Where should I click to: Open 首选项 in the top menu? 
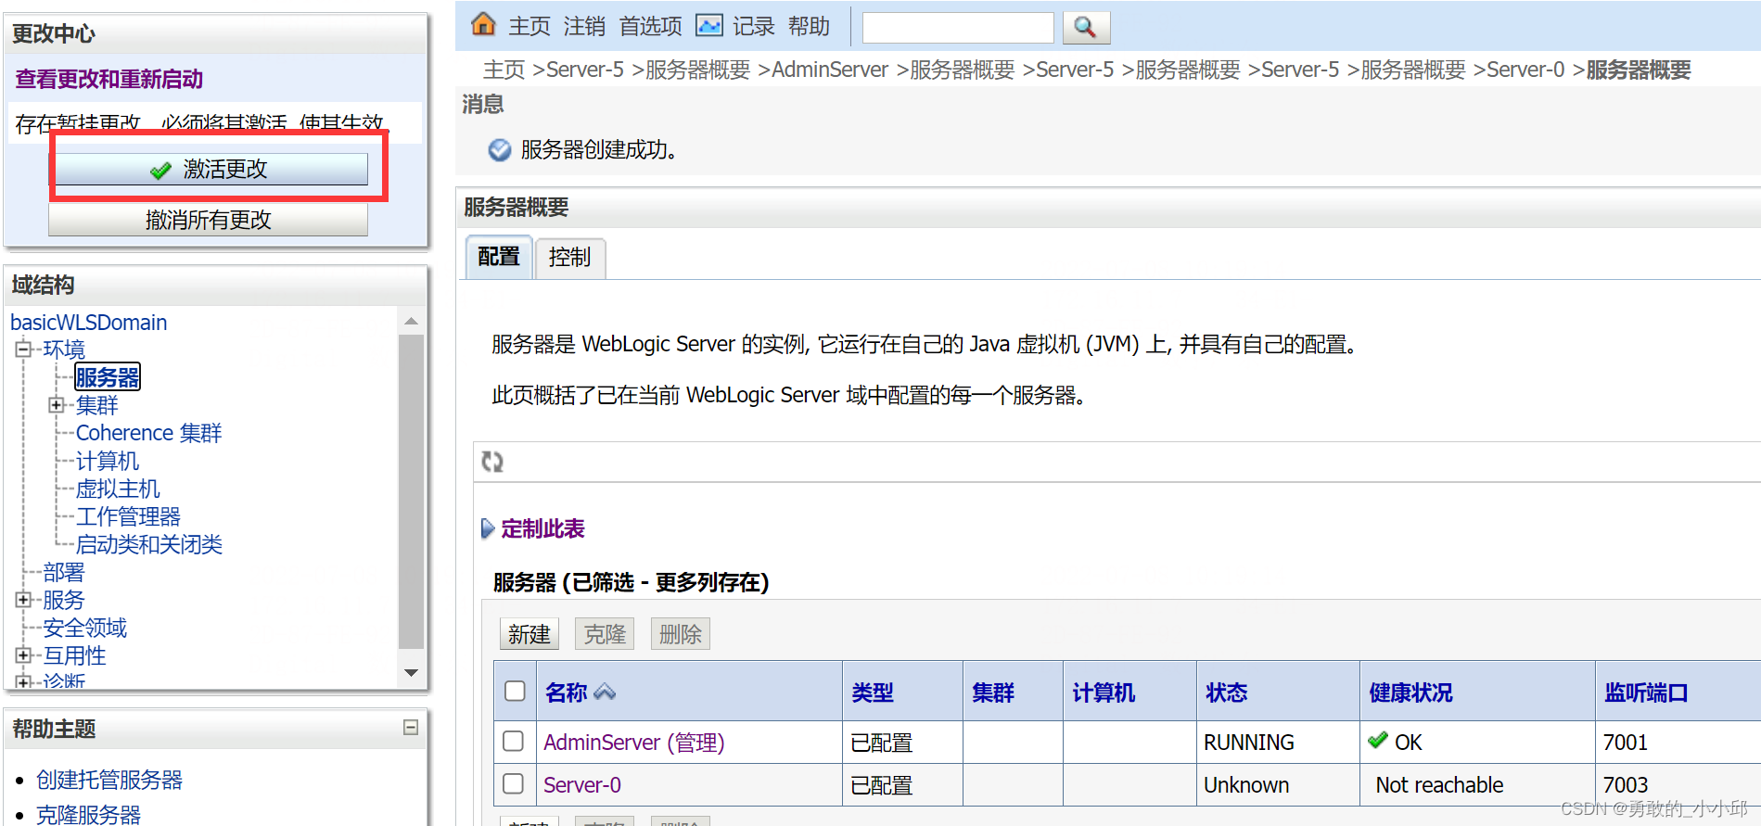click(x=650, y=26)
